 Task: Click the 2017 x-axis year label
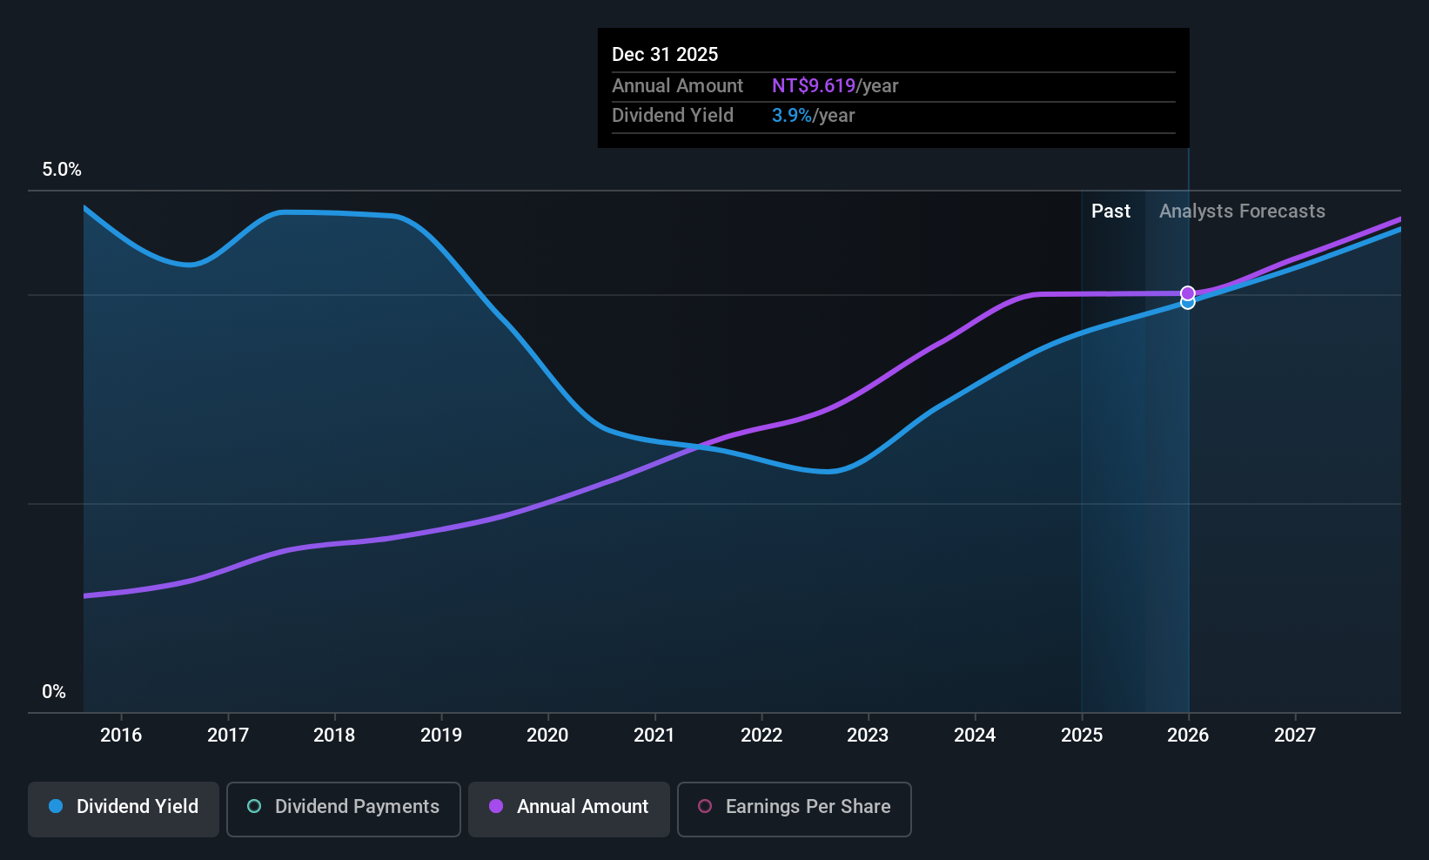(228, 736)
